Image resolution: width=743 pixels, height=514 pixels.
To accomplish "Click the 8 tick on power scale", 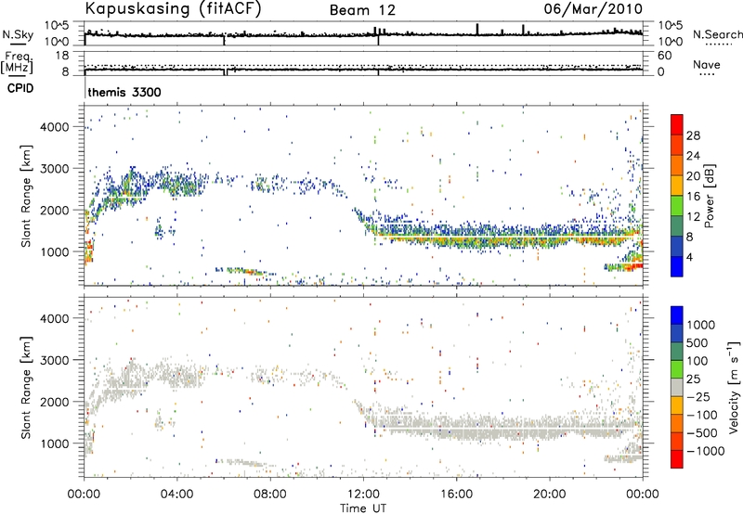I will point(690,238).
